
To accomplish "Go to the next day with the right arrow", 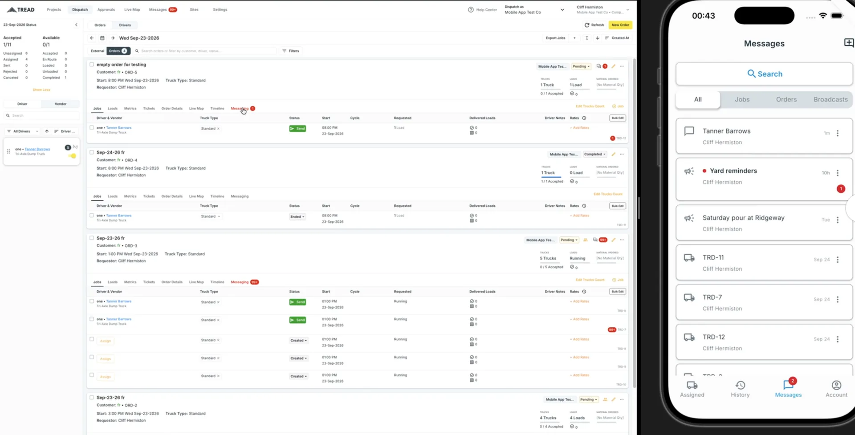I will (x=113, y=38).
